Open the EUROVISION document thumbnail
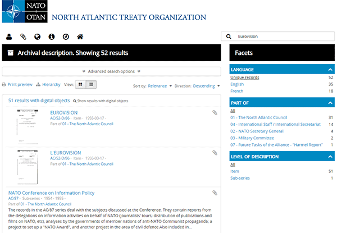This screenshot has height=233, width=337. [x=28, y=127]
